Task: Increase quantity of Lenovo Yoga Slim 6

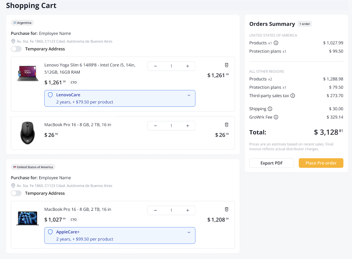Action: [188, 66]
